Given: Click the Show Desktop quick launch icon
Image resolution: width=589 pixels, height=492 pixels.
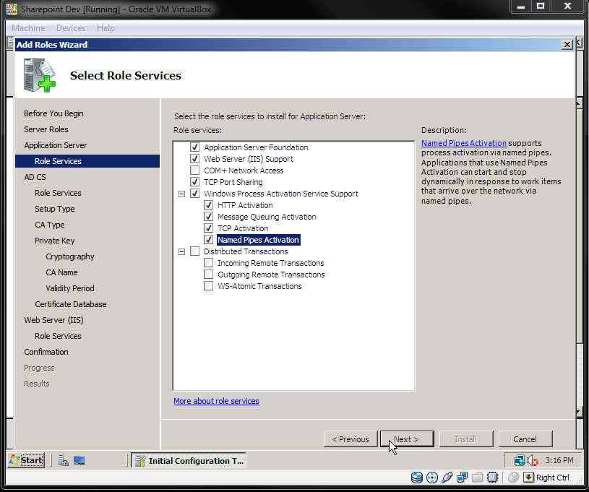Looking at the screenshot, I should pyautogui.click(x=79, y=460).
